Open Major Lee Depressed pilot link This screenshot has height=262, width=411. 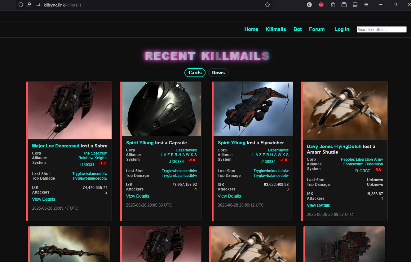[56, 146]
